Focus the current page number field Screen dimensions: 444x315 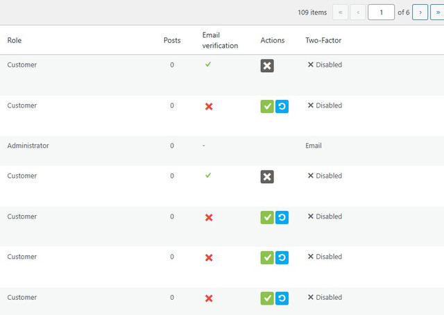point(381,12)
